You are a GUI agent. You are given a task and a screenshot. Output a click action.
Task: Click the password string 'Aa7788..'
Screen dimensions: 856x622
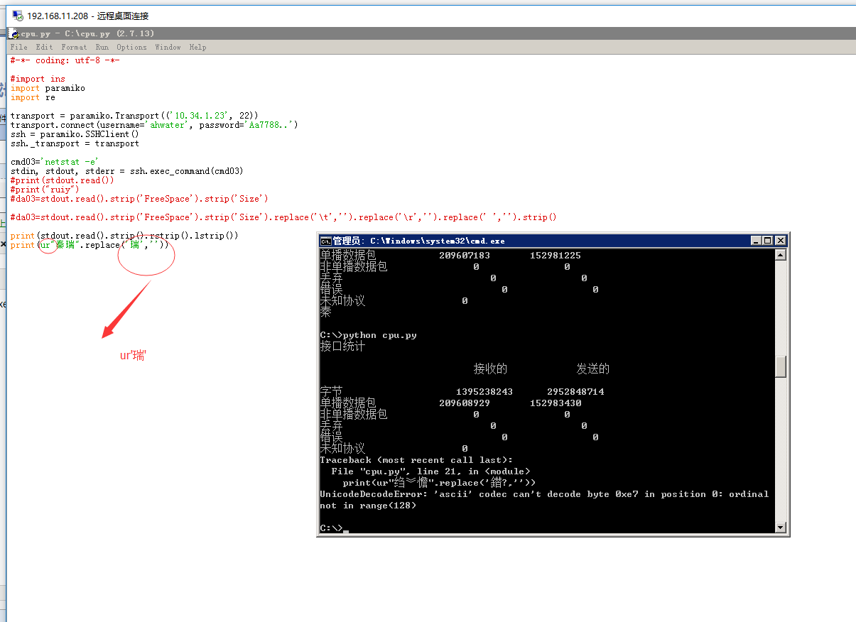point(269,125)
